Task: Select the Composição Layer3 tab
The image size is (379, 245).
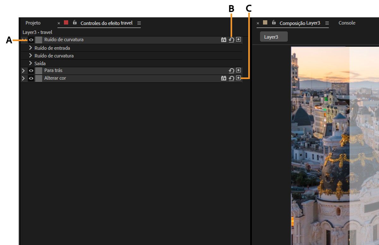Action: pyautogui.click(x=300, y=23)
